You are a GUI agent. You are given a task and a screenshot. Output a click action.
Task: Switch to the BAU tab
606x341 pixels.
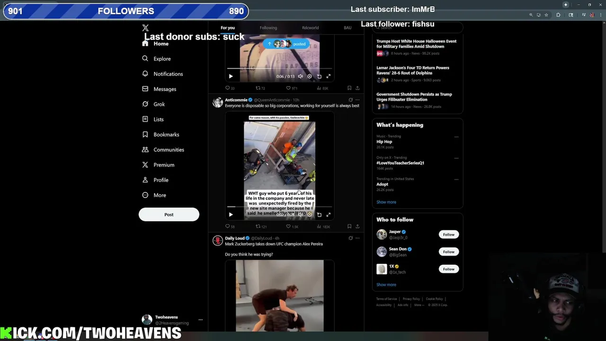[348, 27]
